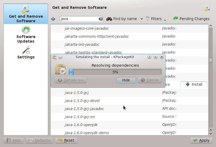Image resolution: width=216 pixels, height=147 pixels.
Task: Expand Details in the install dialog
Action: (70, 80)
